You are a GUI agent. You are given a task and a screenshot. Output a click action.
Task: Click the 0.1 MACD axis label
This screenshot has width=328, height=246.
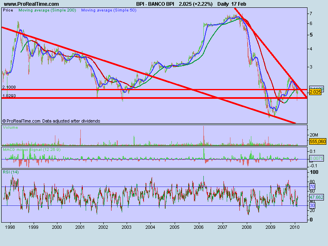312,151
